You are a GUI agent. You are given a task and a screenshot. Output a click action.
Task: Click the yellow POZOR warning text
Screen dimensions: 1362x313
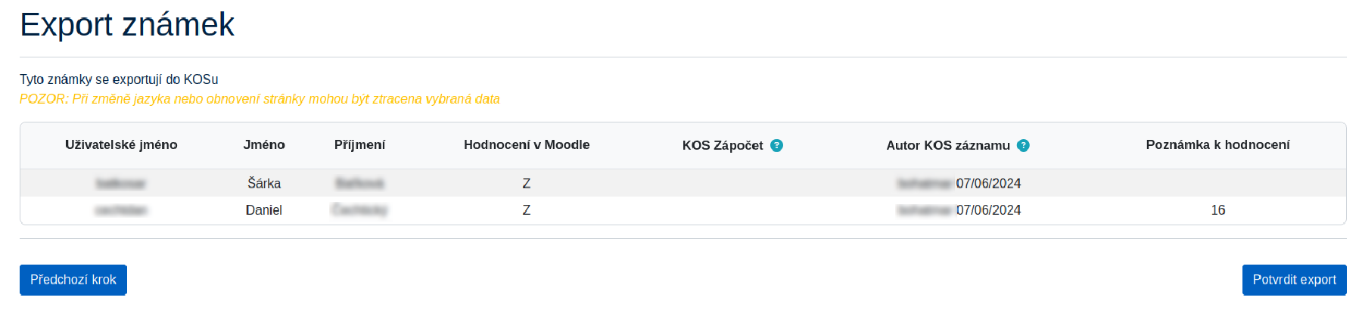pyautogui.click(x=260, y=99)
